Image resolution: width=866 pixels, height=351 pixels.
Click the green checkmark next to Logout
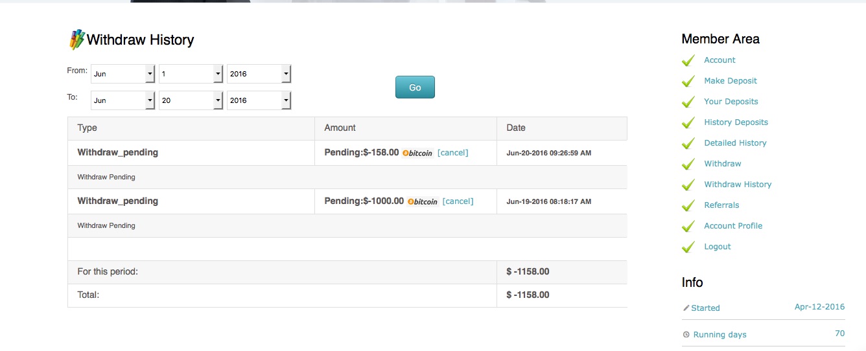[x=688, y=247]
